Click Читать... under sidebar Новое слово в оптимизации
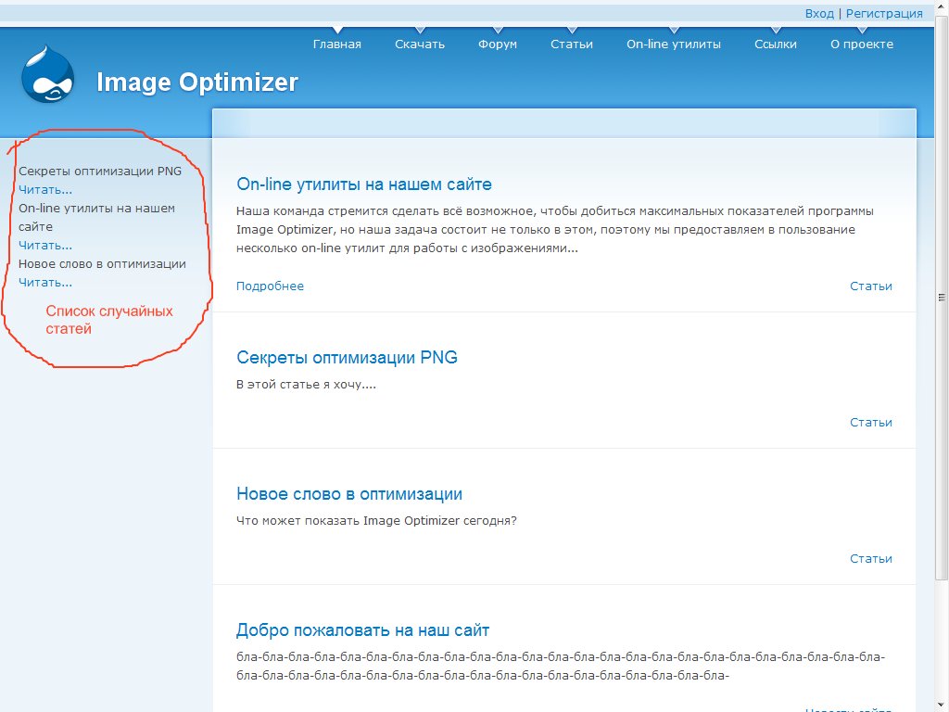The width and height of the screenshot is (949, 712). (45, 282)
